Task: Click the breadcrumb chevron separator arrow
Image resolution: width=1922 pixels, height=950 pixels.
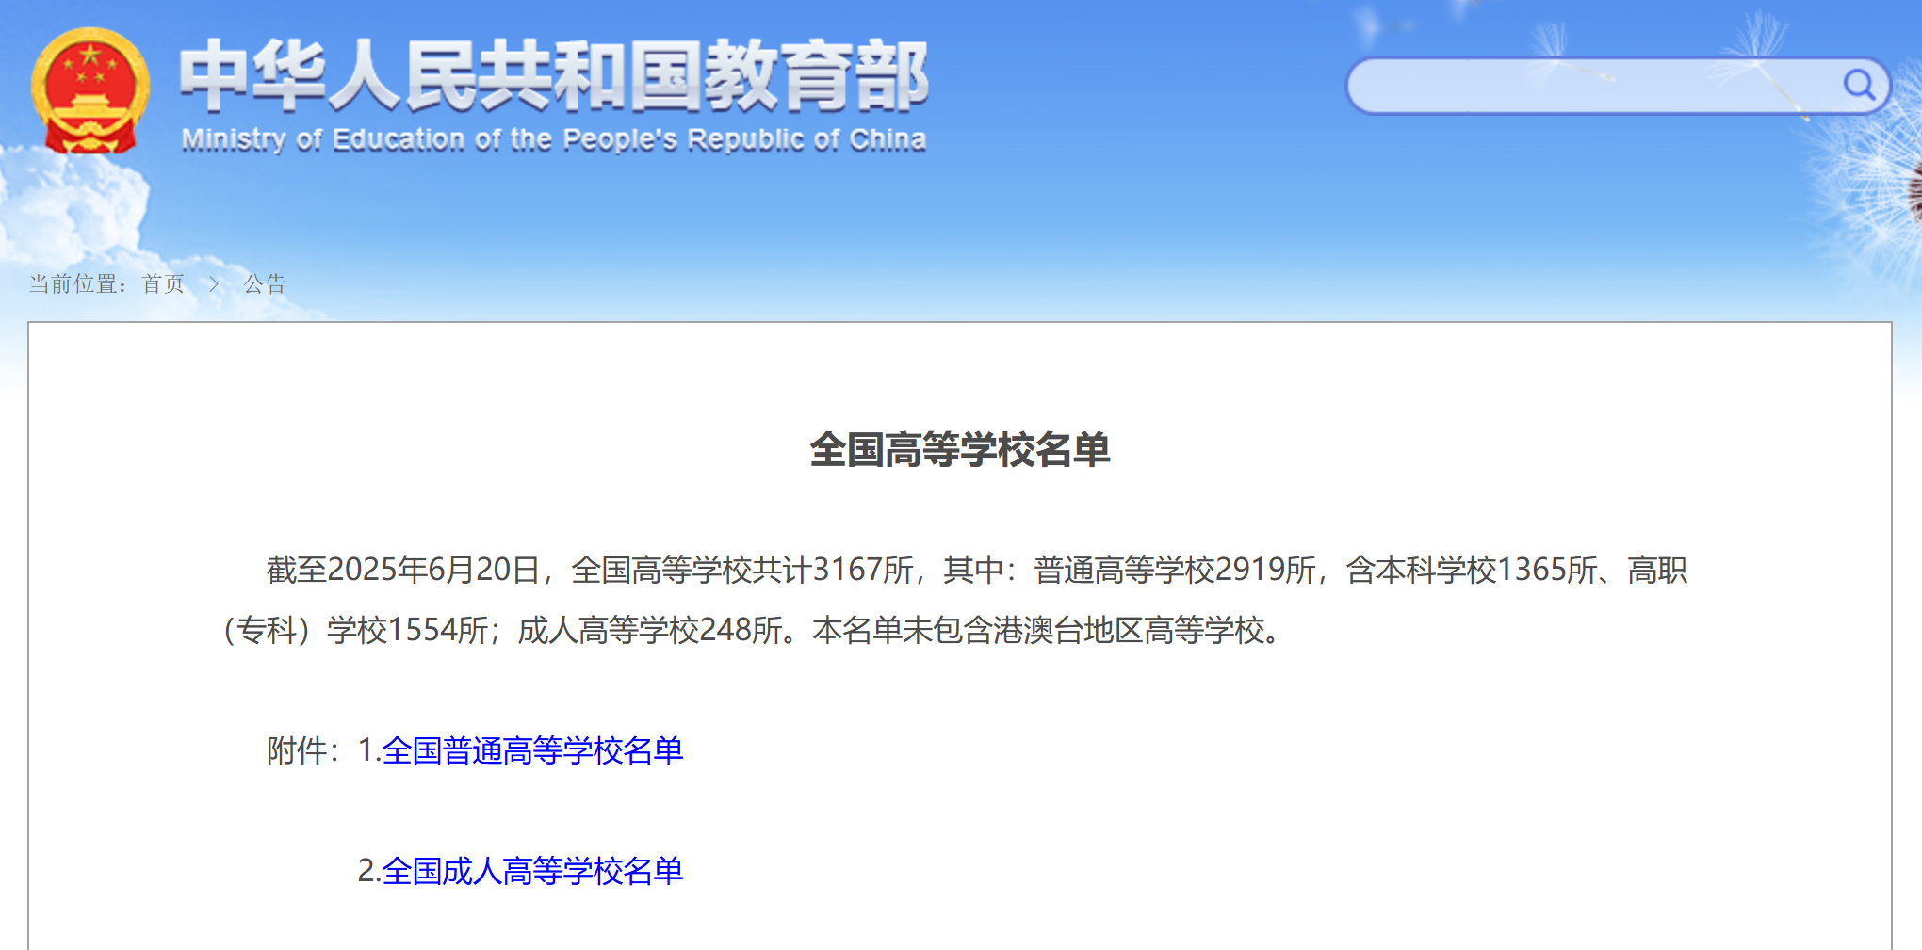Action: click(x=214, y=284)
